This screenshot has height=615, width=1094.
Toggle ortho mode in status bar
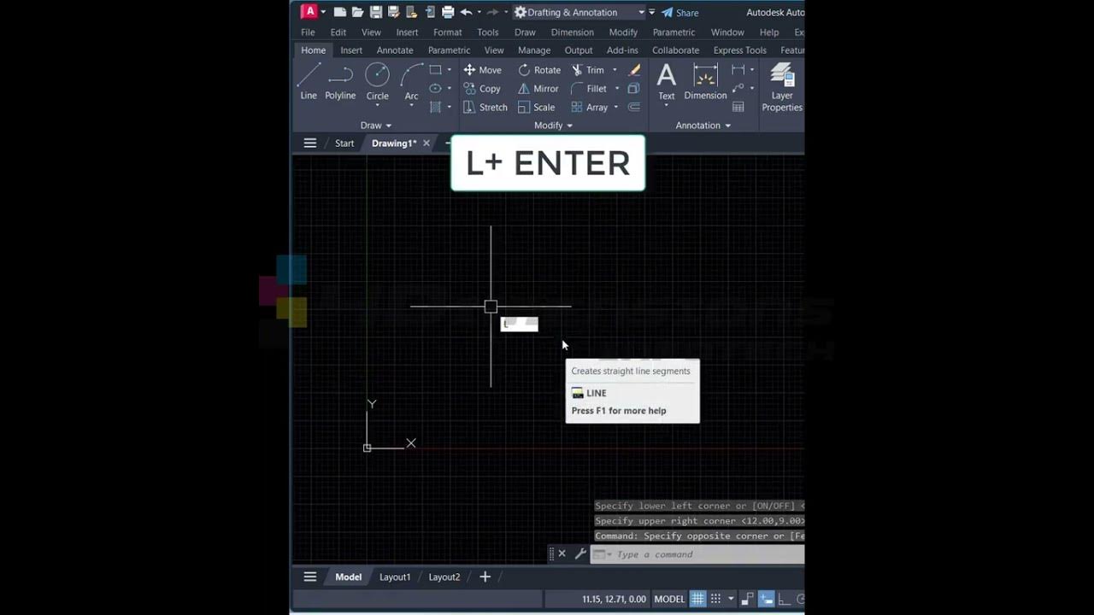785,599
